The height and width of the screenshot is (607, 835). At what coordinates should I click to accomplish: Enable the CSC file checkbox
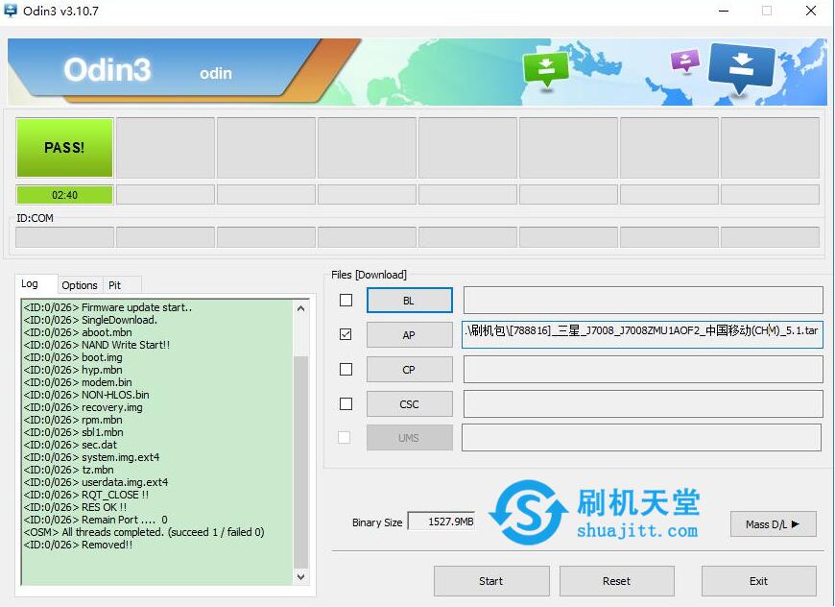click(346, 404)
